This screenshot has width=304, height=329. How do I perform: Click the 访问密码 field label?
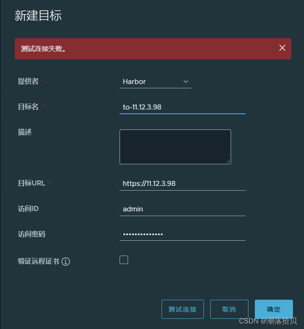click(x=32, y=234)
